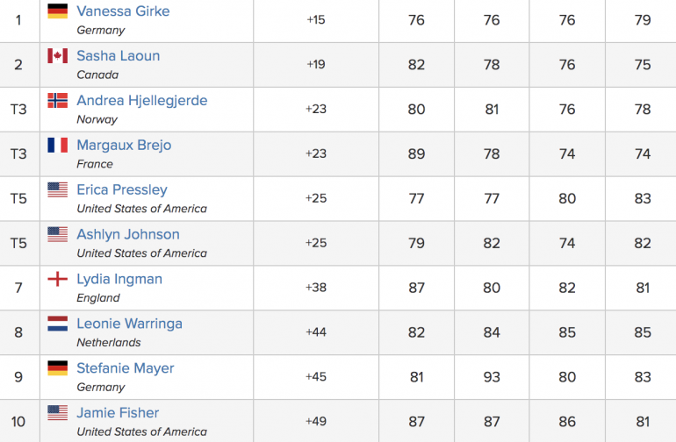676x442 pixels.
Task: Open Lydia Ingman's profile
Action: (119, 279)
